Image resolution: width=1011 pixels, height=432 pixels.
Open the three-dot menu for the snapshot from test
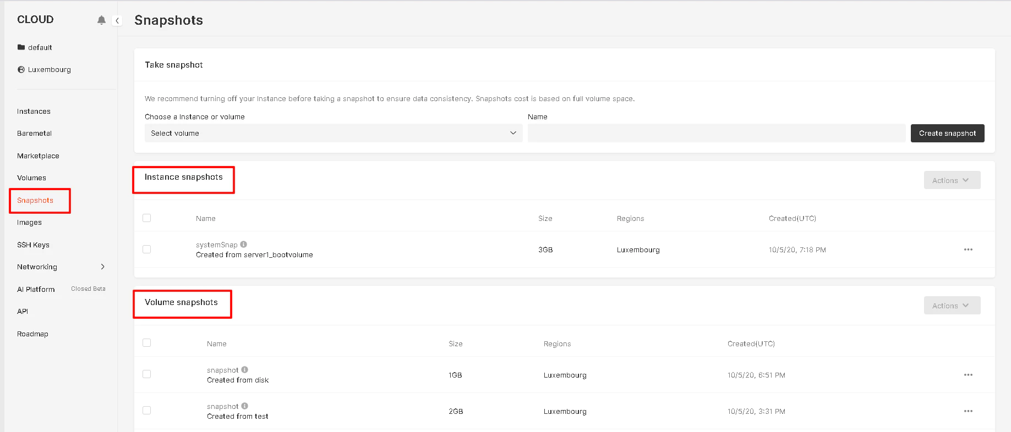coord(968,411)
